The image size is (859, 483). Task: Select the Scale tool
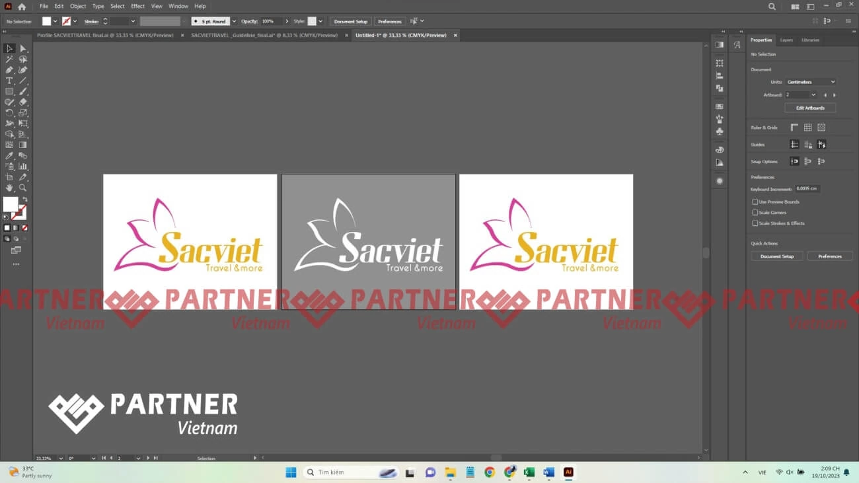coord(23,112)
